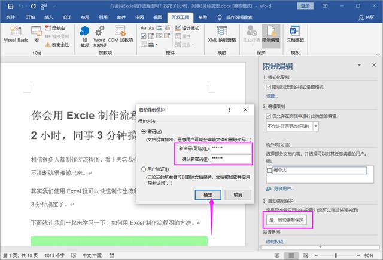Viewport: 383px width, 260px height.
Task: Open the 限制权限... link
Action: (x=276, y=242)
